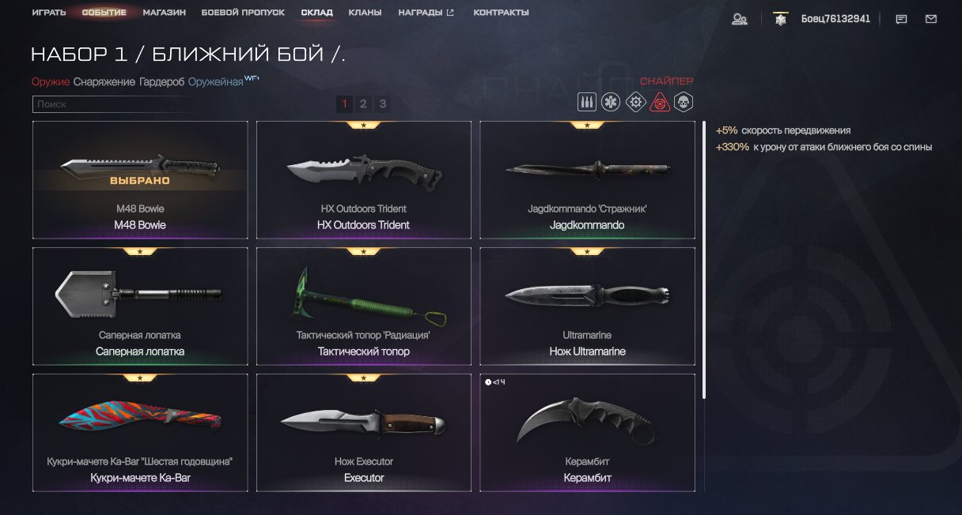Switch to loadout set 2
Screen dimensions: 962x515
click(363, 103)
